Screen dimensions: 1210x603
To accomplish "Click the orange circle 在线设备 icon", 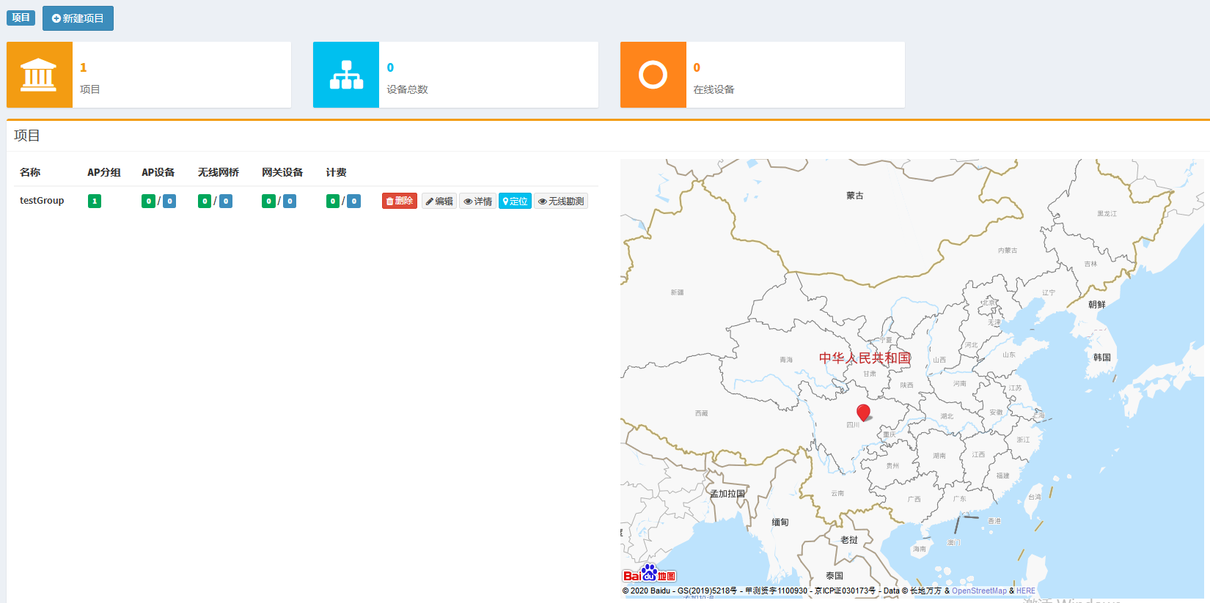I will 653,75.
